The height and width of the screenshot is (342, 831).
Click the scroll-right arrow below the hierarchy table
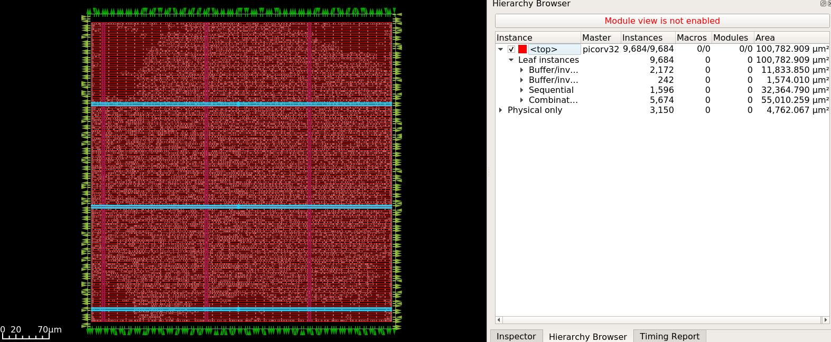[826, 320]
